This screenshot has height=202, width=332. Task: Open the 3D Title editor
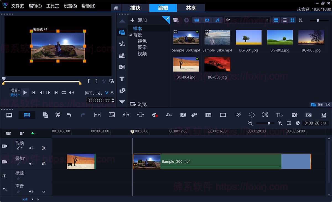click(x=279, y=115)
